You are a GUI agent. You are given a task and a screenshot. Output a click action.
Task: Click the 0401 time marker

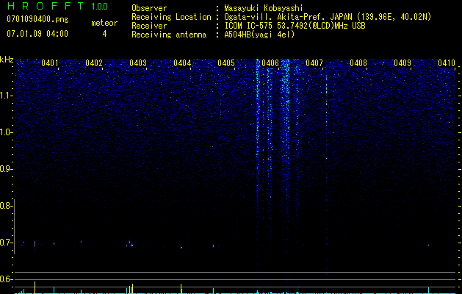pos(49,63)
